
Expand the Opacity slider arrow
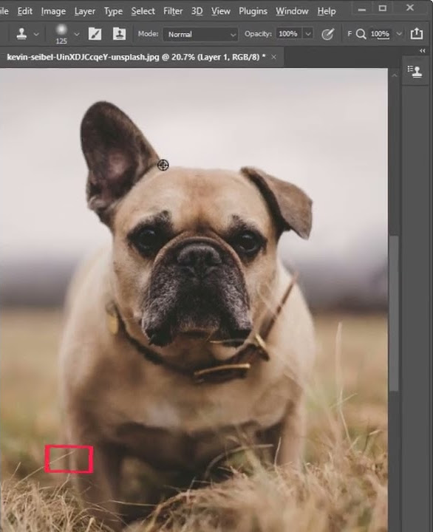click(308, 34)
